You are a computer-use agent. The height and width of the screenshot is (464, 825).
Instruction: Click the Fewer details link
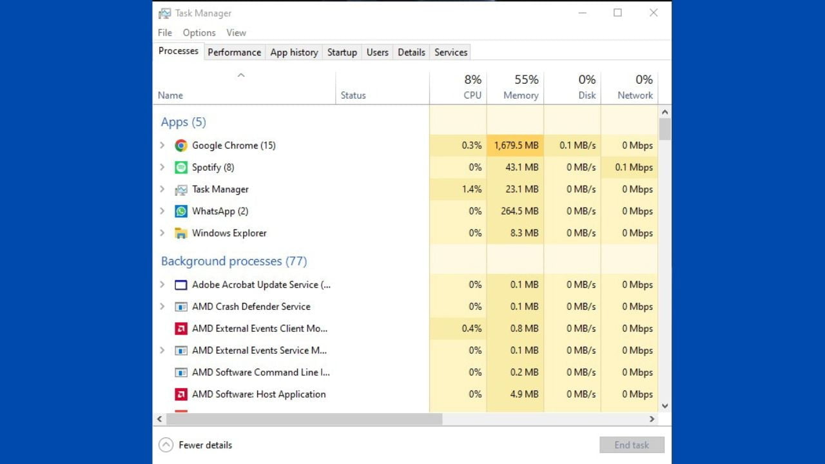tap(205, 445)
